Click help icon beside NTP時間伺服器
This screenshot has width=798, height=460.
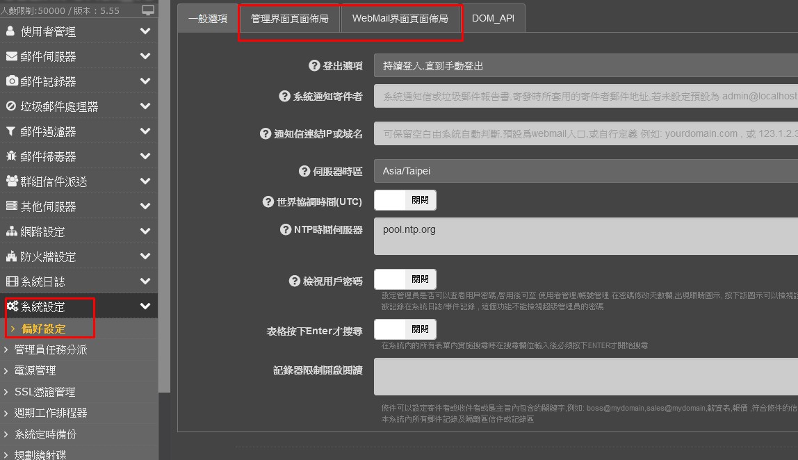point(284,230)
